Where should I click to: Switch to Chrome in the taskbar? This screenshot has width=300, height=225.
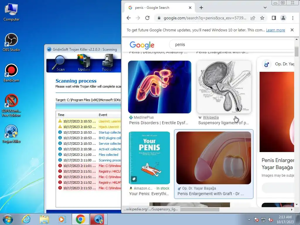point(81,219)
